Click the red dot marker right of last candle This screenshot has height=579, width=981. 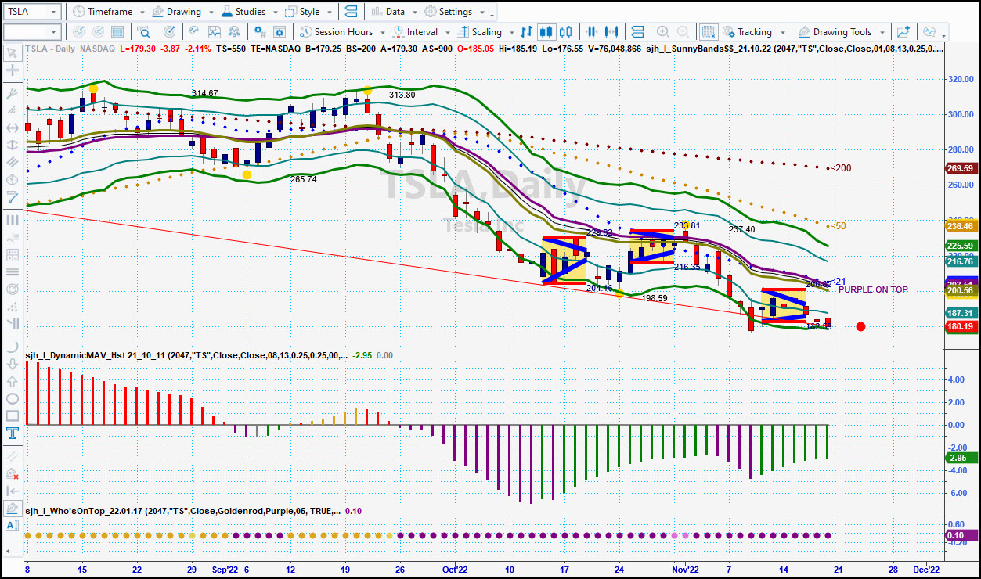860,326
